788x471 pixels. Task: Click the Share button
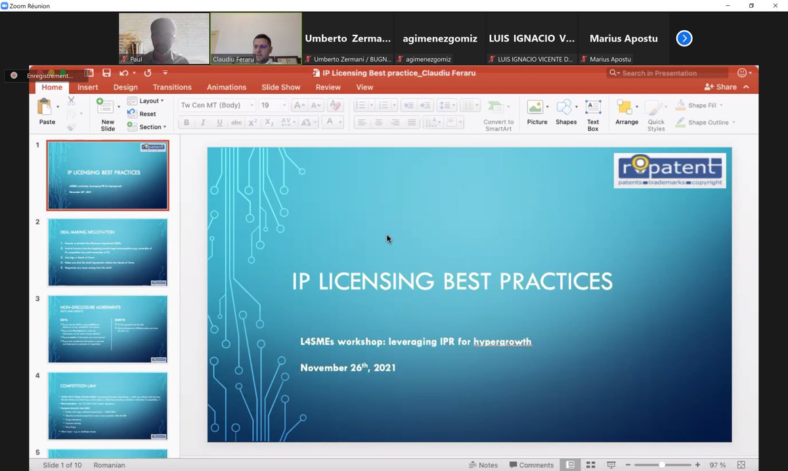click(720, 87)
